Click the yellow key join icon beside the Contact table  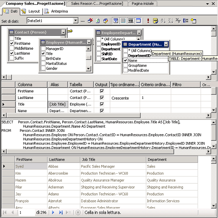(x=70, y=31)
